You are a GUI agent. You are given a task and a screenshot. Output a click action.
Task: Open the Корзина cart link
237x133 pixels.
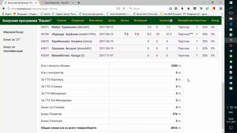point(166,20)
